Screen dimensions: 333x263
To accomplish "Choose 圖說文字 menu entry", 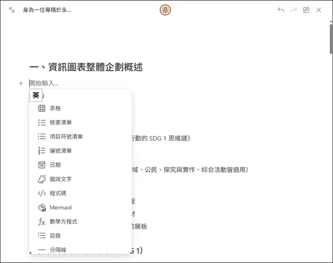I will pyautogui.click(x=81, y=179).
